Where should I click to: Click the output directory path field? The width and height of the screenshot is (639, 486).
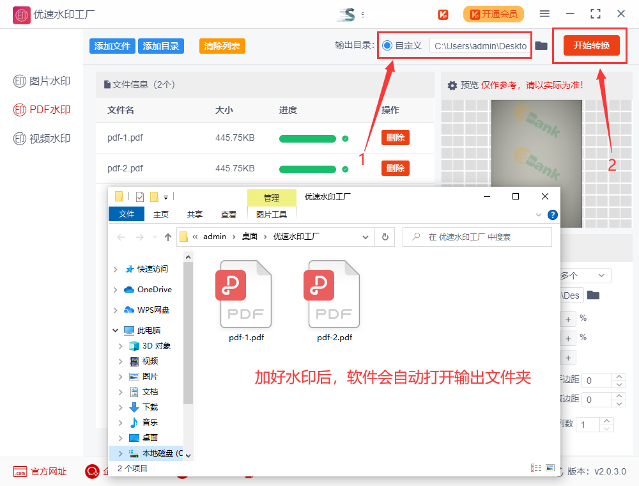pos(480,46)
